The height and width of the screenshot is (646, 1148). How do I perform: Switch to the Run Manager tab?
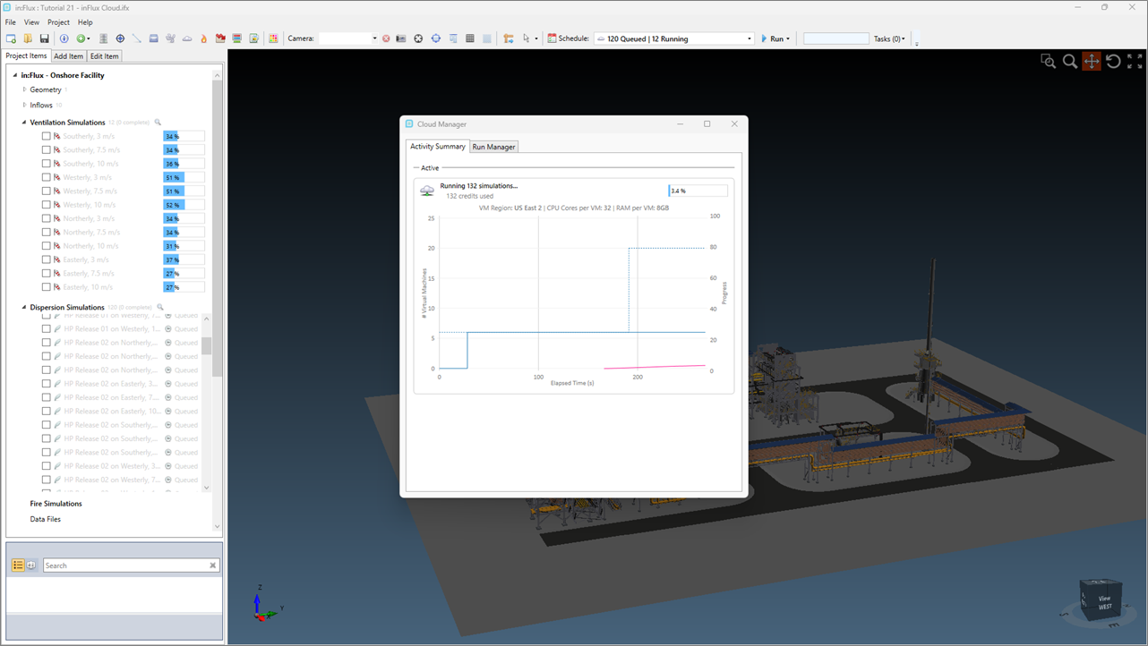493,147
